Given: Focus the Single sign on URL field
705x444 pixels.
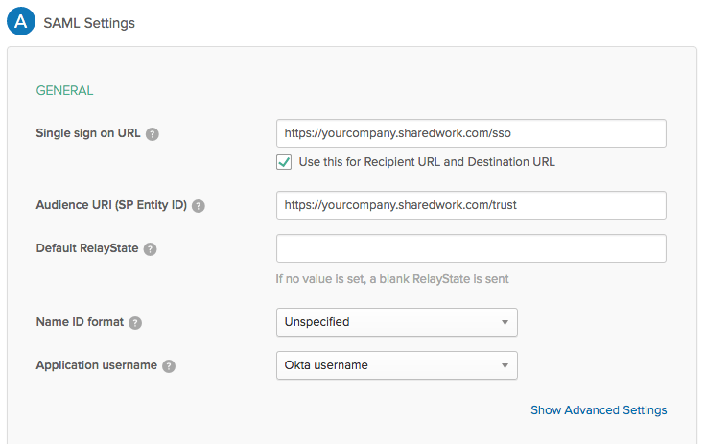Looking at the screenshot, I should tap(470, 133).
